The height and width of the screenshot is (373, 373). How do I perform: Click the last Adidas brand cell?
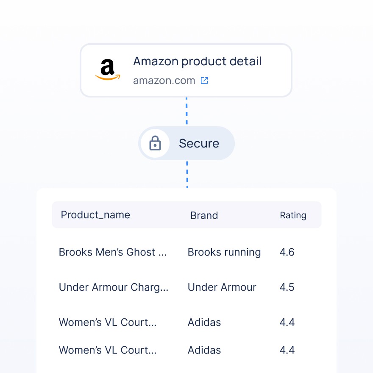(x=204, y=350)
